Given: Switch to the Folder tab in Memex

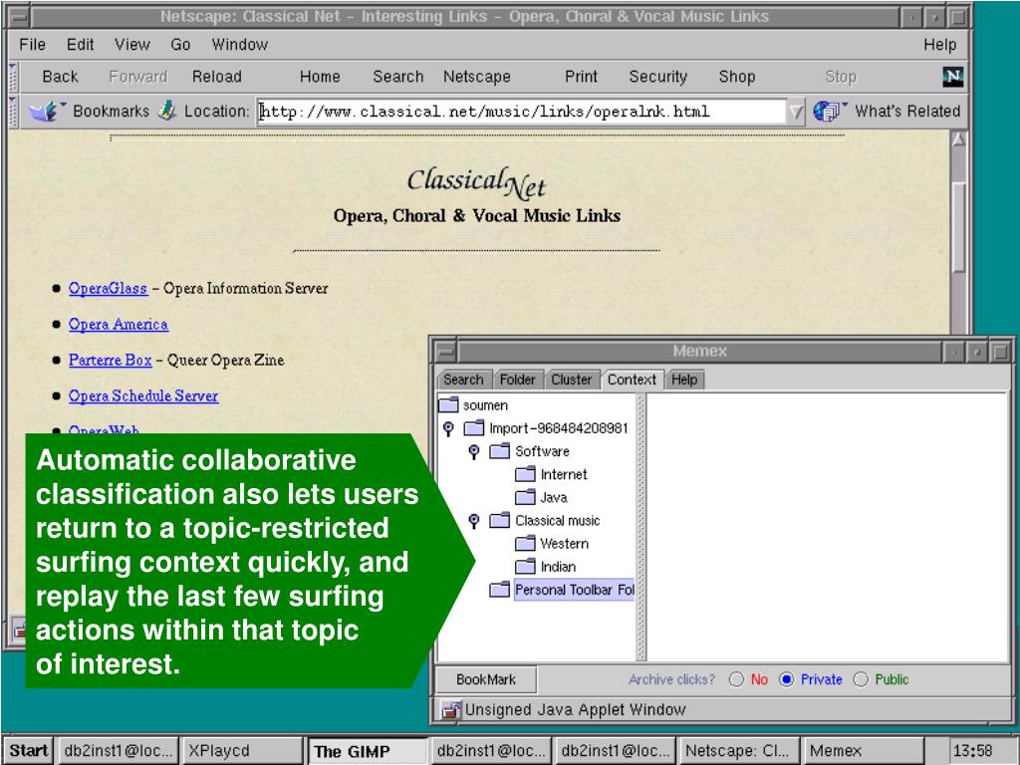Looking at the screenshot, I should point(517,380).
